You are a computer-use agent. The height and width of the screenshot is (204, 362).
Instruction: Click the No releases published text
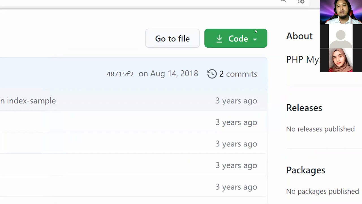[320, 129]
